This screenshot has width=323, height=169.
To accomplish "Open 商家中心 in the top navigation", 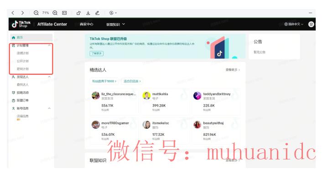I will point(87,24).
